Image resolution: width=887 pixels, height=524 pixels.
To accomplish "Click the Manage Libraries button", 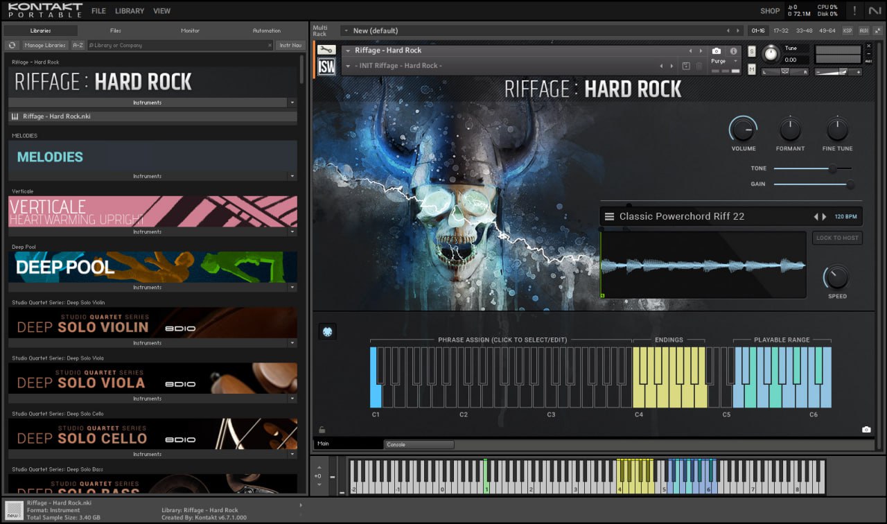I will (45, 45).
